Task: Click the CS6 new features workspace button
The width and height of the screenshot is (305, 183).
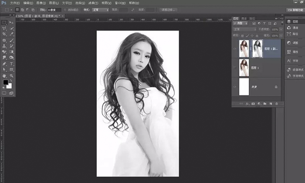Action: tap(295, 10)
